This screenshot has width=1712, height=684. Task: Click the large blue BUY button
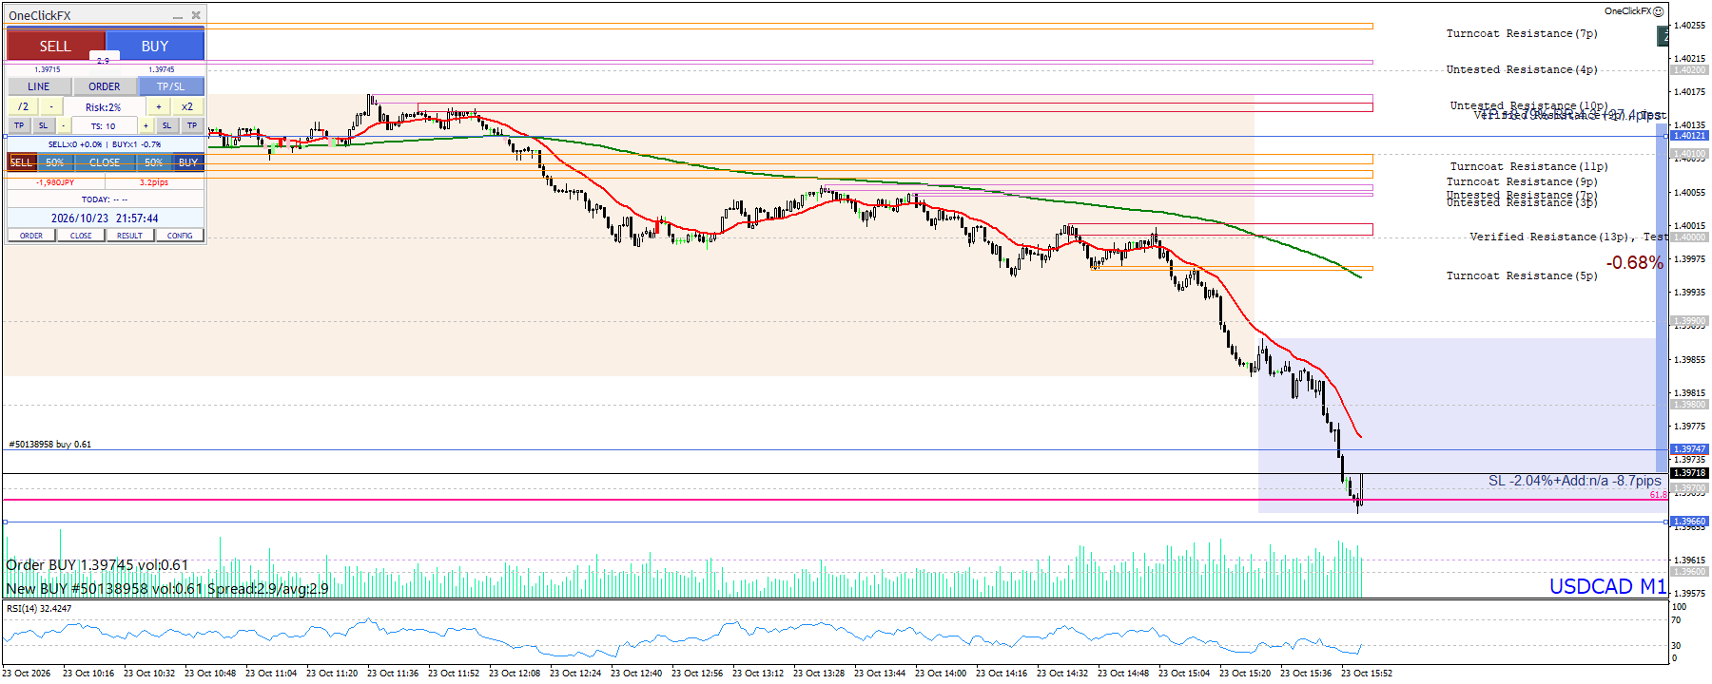[x=155, y=46]
